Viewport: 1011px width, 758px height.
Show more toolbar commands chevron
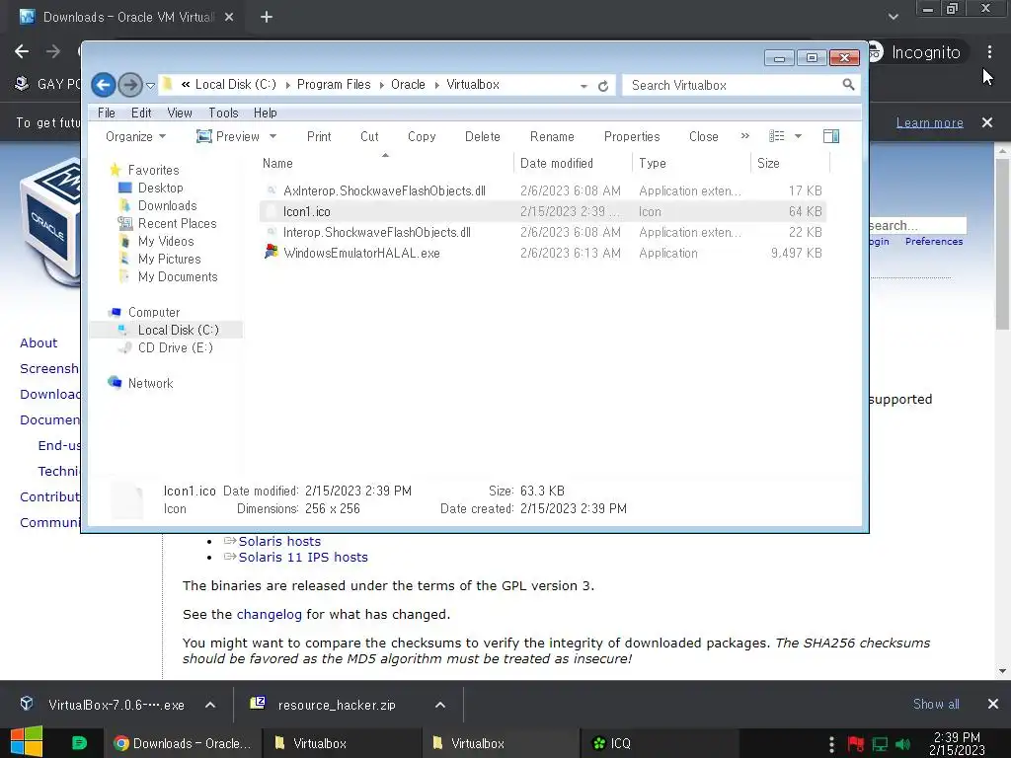[745, 136]
